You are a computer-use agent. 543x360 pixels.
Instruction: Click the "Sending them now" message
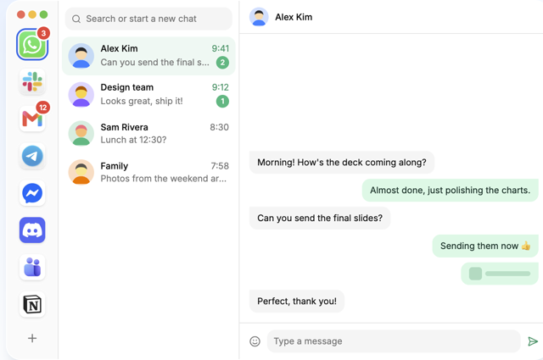coord(485,246)
